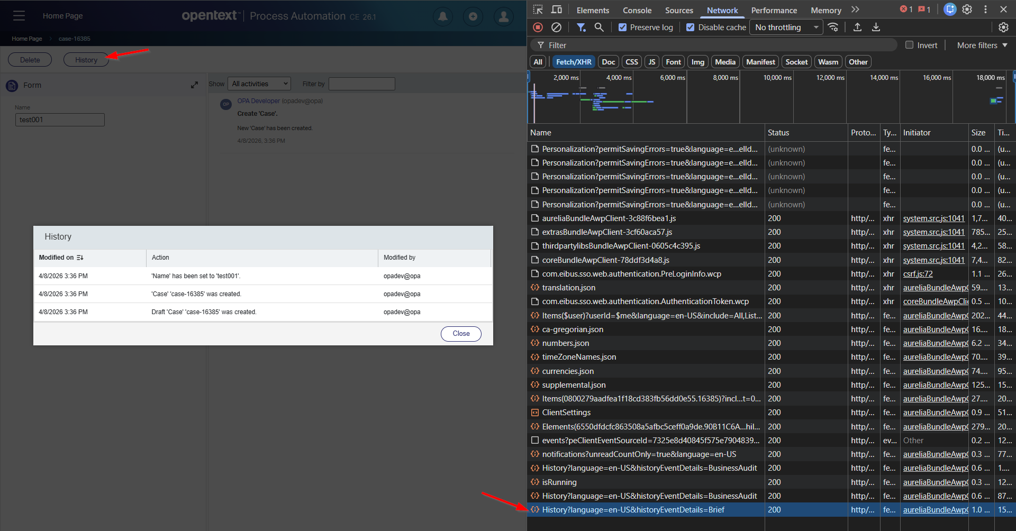
Task: Open the No throttling dropdown
Action: tap(786, 28)
